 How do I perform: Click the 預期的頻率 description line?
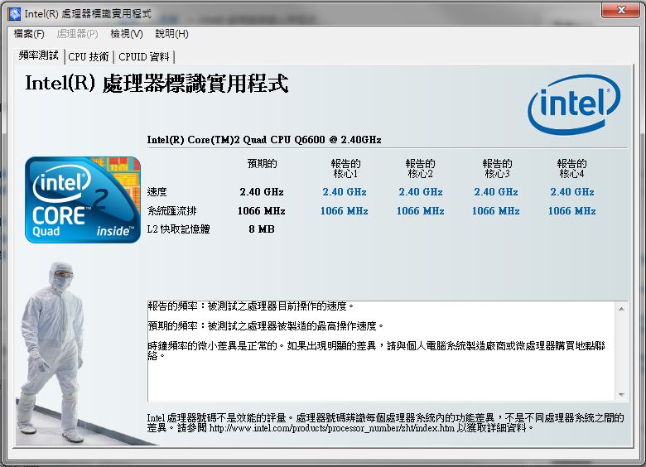click(266, 326)
